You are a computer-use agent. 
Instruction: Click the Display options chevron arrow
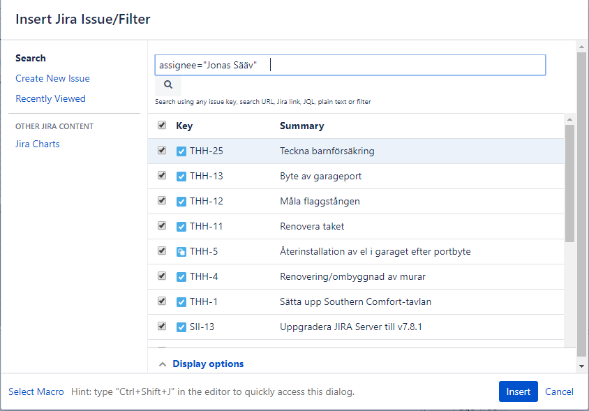(163, 364)
